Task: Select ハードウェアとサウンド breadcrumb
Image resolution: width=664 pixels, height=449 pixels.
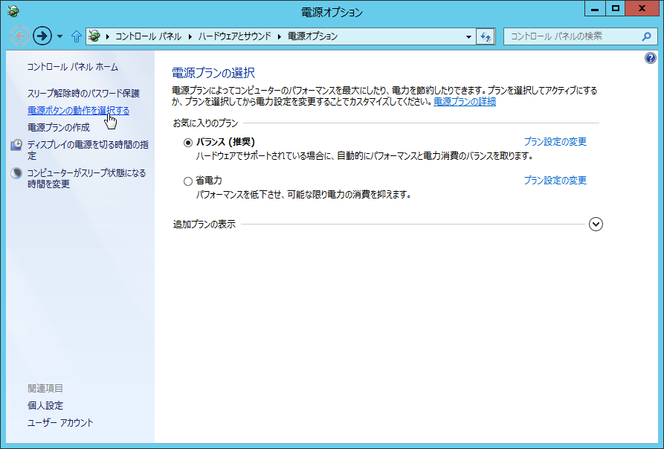Action: pos(235,36)
